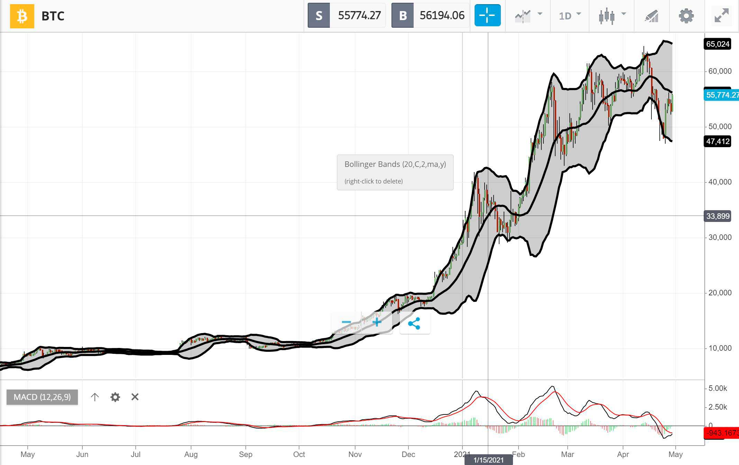Viewport: 739px width, 465px height.
Task: Click the Apr label on time axis
Action: click(623, 454)
